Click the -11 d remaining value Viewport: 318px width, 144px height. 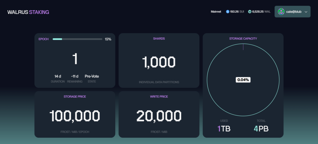pos(75,77)
